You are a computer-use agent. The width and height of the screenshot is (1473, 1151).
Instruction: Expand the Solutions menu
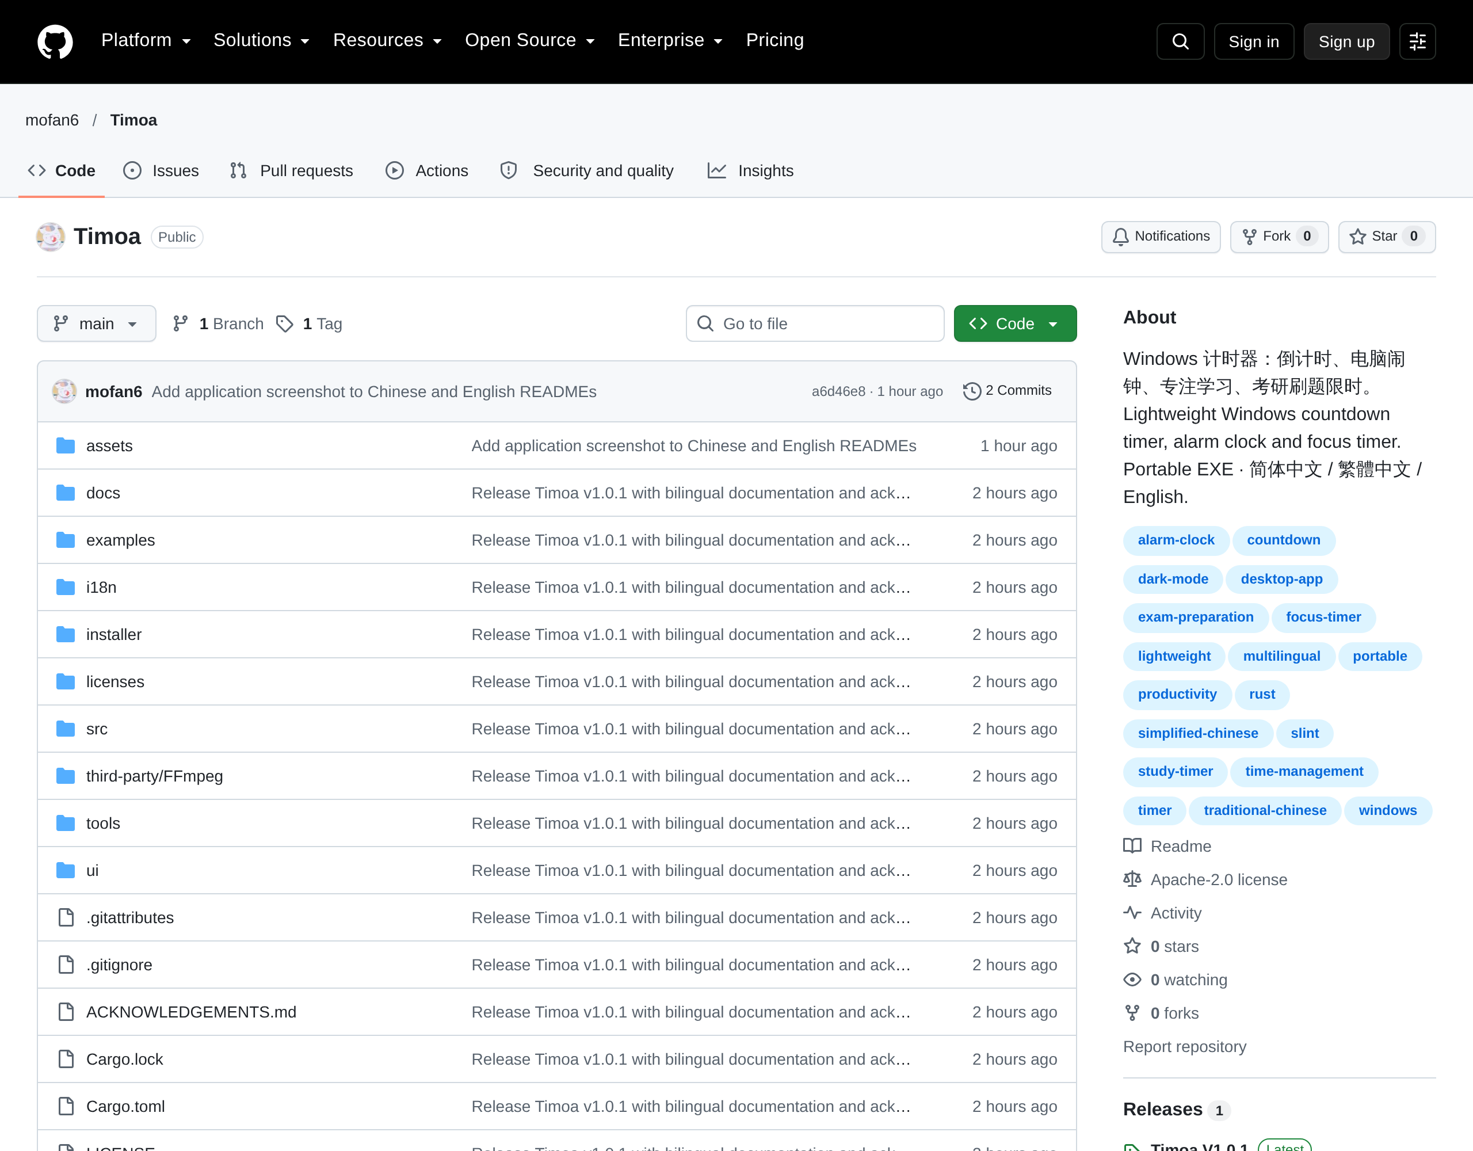[262, 40]
